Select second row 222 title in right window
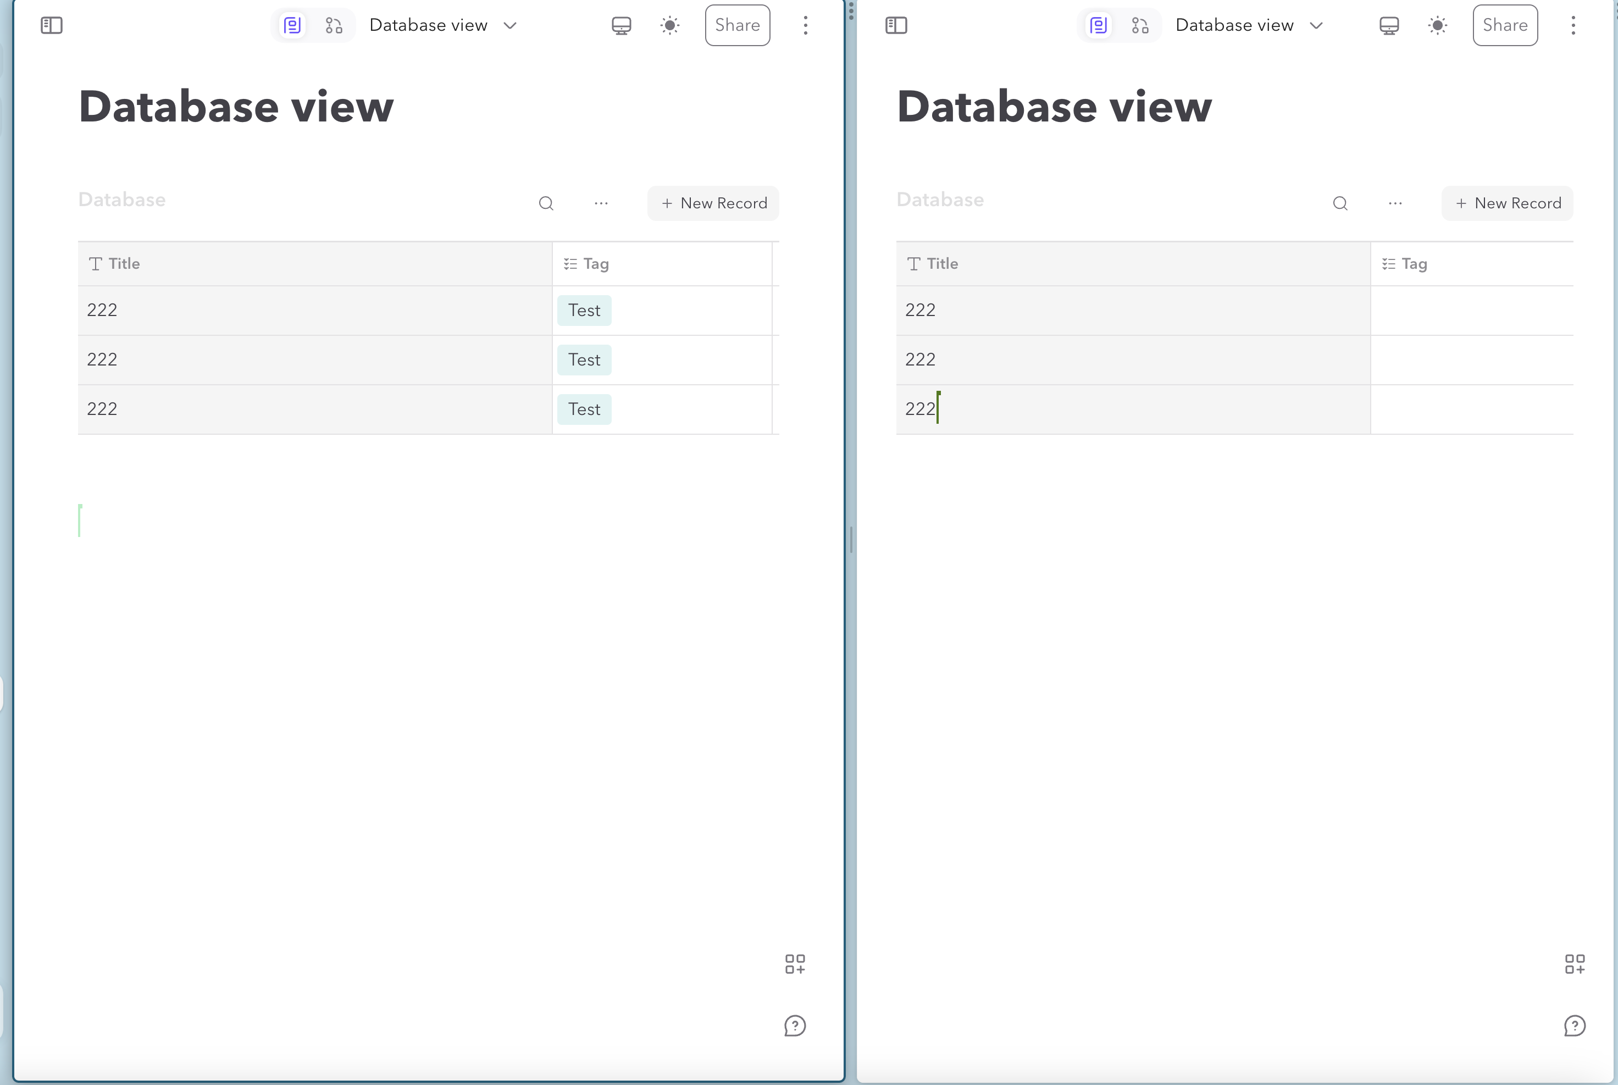Viewport: 1618px width, 1085px height. tap(1133, 360)
